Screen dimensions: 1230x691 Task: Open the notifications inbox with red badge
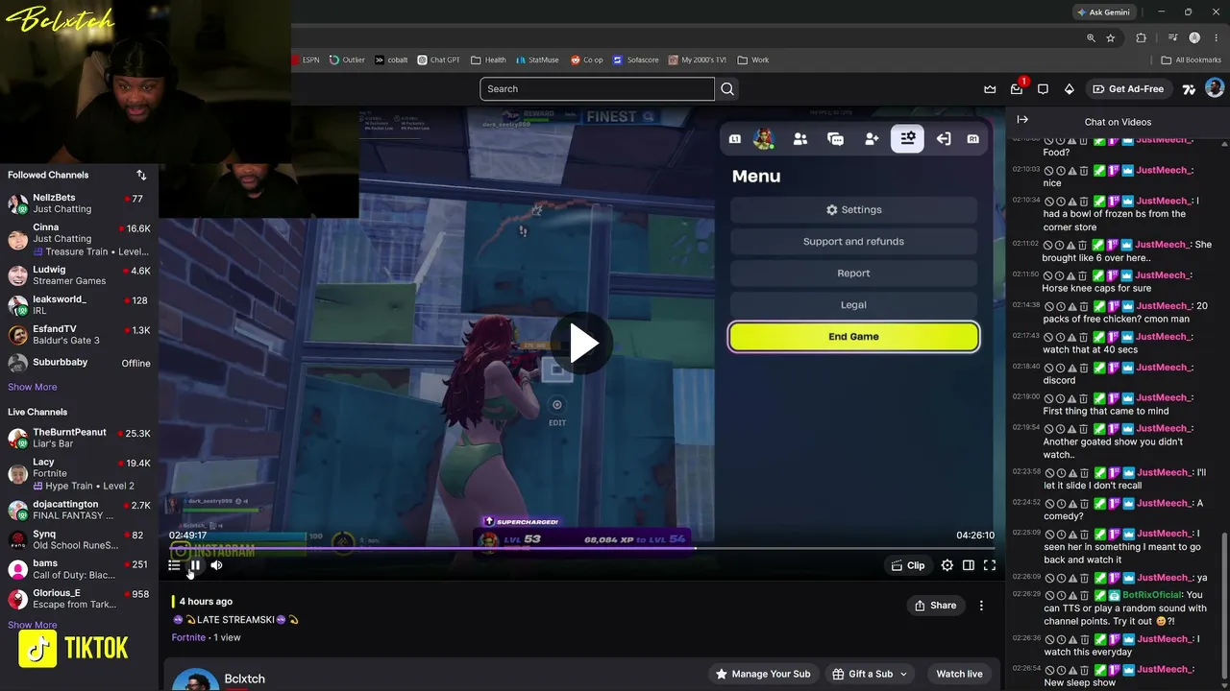coord(1017,89)
